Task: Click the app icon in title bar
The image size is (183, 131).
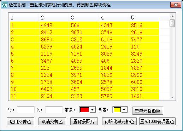Action: tap(5, 5)
